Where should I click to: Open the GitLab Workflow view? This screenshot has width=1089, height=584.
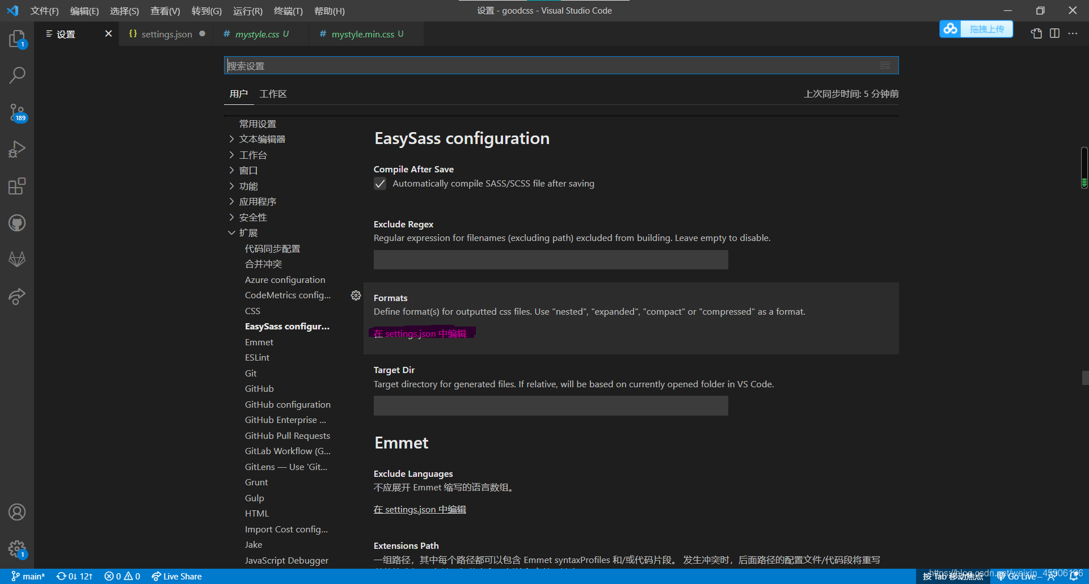(x=17, y=260)
